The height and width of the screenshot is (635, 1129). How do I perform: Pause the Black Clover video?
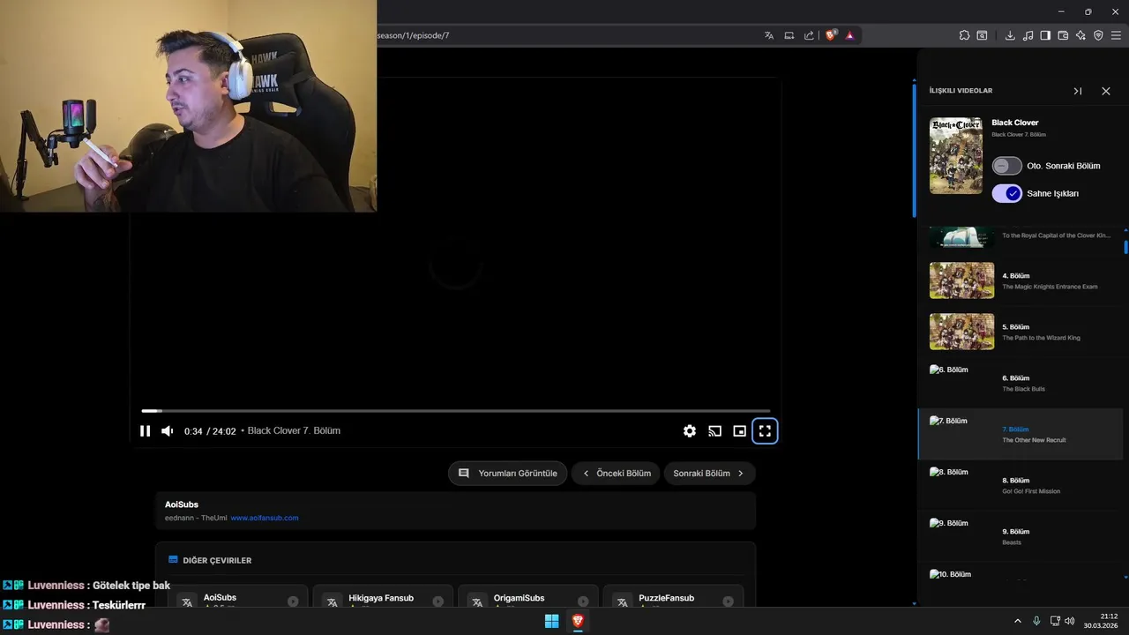[146, 431]
